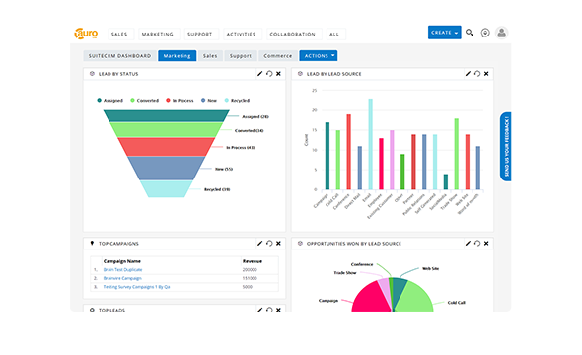The image size is (582, 355).
Task: Open the Collaboration top menu
Action: 293,35
